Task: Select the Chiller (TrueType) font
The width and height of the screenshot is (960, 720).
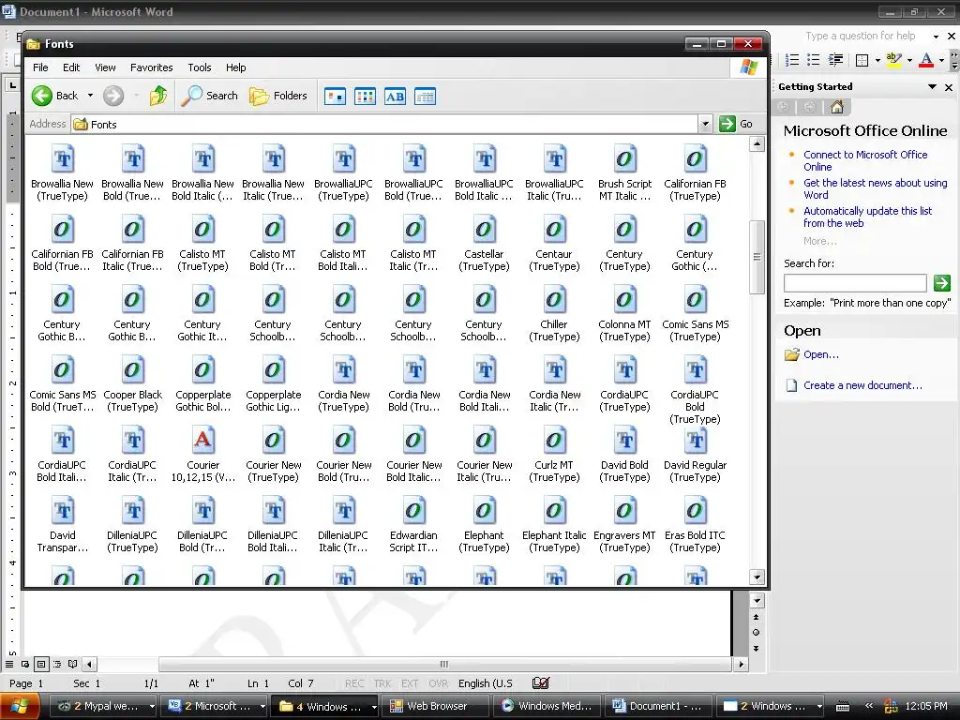Action: click(x=554, y=312)
